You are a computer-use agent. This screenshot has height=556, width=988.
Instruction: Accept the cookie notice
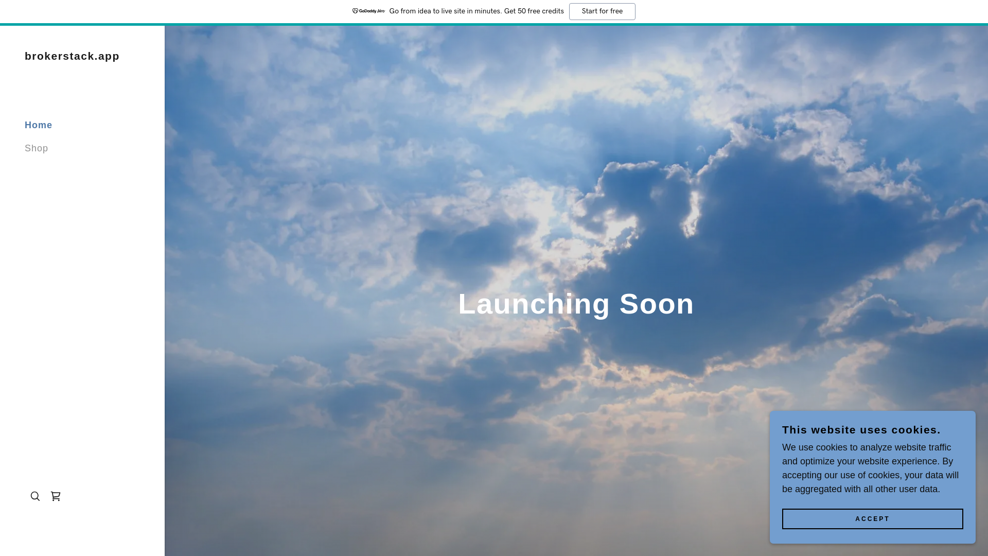point(872,519)
